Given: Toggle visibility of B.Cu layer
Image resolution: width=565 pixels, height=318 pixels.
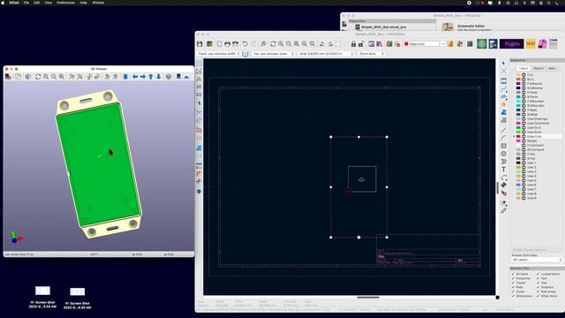Looking at the screenshot, I should (x=524, y=79).
